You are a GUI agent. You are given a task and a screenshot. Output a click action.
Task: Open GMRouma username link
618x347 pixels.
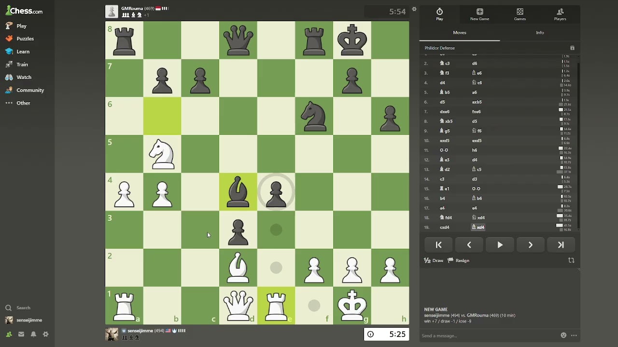132,9
